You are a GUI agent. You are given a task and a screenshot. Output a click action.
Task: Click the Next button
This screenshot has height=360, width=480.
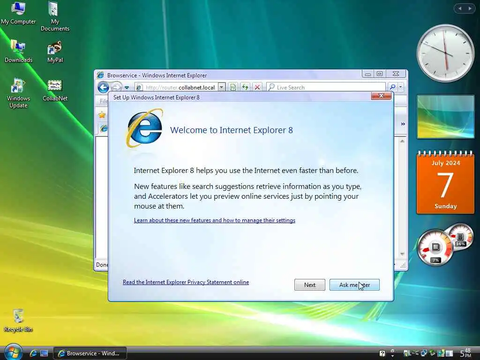(310, 285)
